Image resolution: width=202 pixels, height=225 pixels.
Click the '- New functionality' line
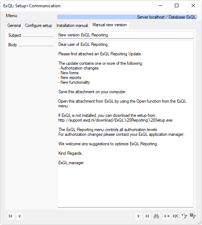point(74,82)
